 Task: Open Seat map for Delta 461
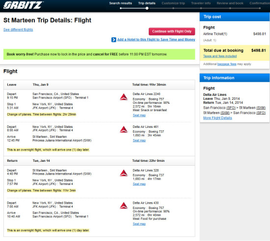pyautogui.click(x=139, y=141)
